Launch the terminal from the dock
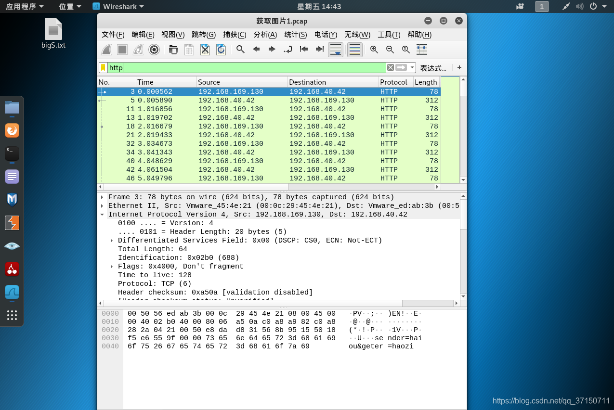 12,154
